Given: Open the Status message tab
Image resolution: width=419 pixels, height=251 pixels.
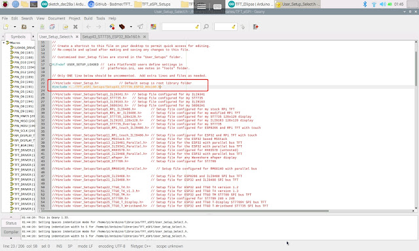Looking at the screenshot, I should tap(11, 224).
